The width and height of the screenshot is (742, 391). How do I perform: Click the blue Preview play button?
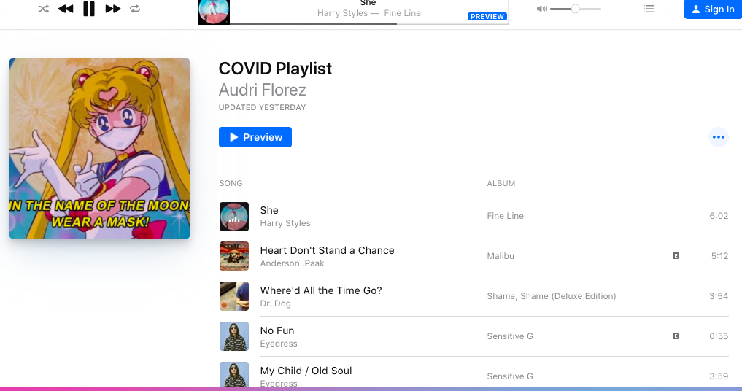(255, 137)
